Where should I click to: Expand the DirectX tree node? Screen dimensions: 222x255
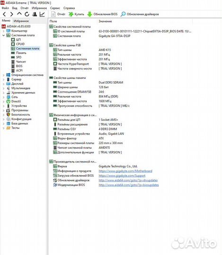[x=3, y=102]
